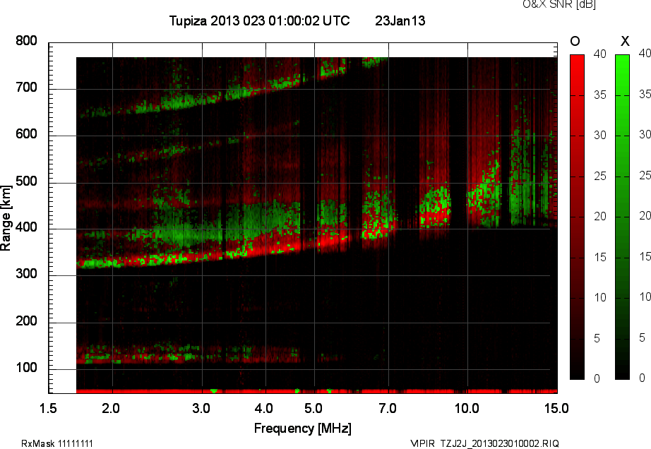
Task: Click the 5 dB label on O colorbar
Action: [x=597, y=338]
